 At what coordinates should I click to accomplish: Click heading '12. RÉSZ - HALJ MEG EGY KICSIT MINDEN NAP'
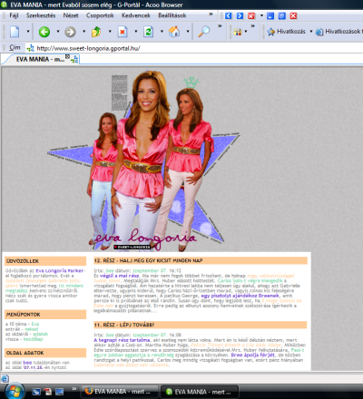(x=148, y=260)
